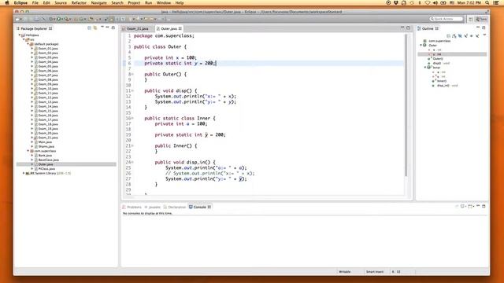Select PiClass.java in Package Explorer
This screenshot has width=504, height=283.
point(46,169)
